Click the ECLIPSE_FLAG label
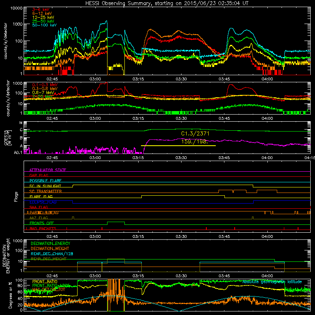315x315 pixels. coord(43,202)
